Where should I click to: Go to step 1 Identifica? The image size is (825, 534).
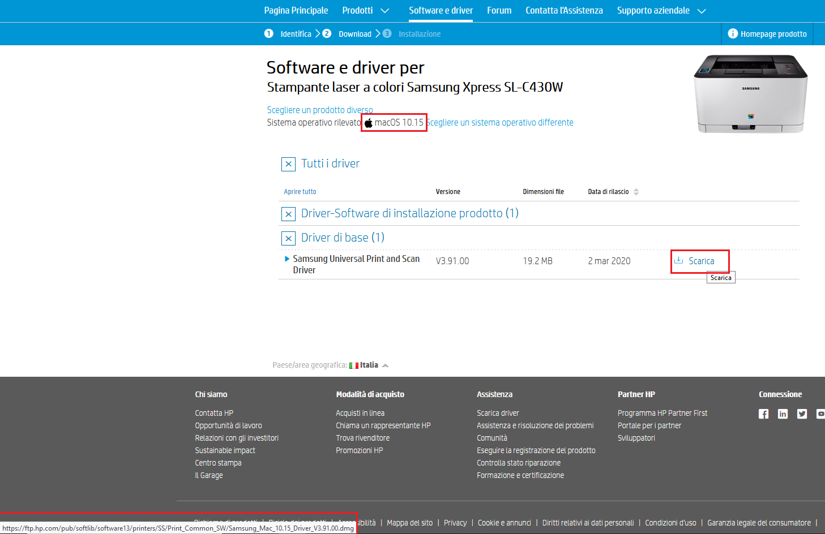coord(288,34)
